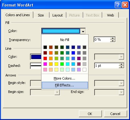Switch to the Size tab
Image resolution: width=130 pixels, height=120 pixels.
point(41,15)
